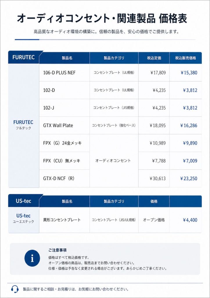Select the FPX (CU) 無メッキ product

tap(62, 161)
